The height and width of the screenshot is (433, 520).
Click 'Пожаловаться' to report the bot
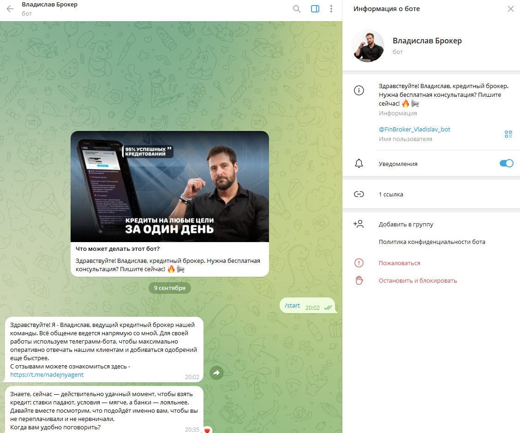pyautogui.click(x=399, y=263)
